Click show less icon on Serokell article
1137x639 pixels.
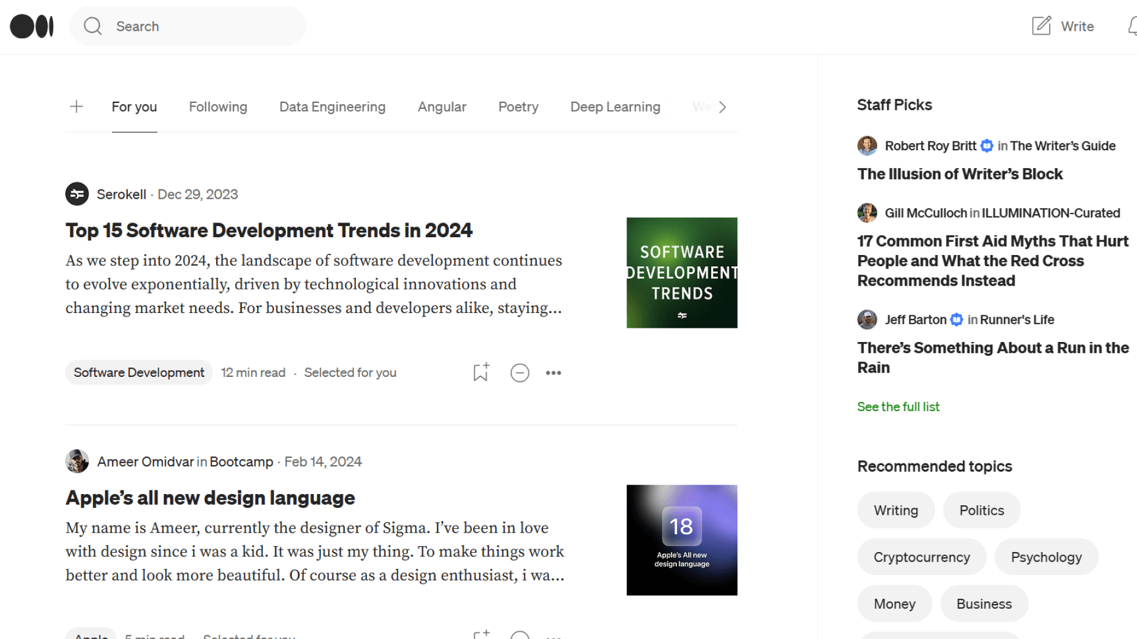[x=519, y=373]
